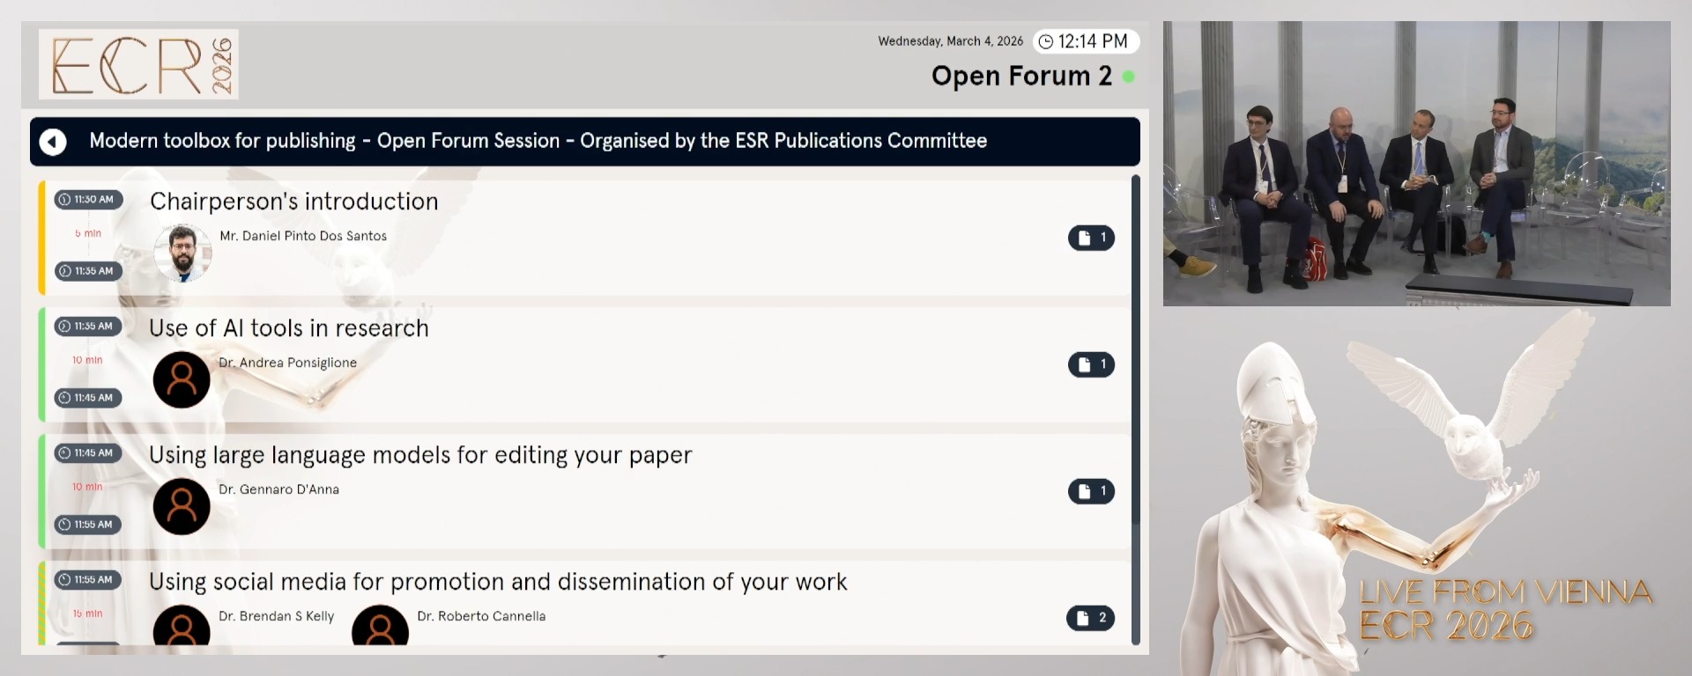Click Daniel Pinto Dos Santos profile photo
This screenshot has width=1692, height=676.
[182, 253]
